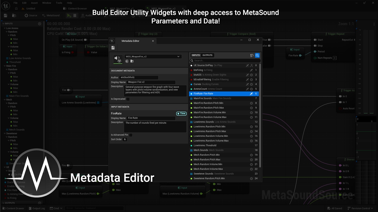Screen dimensions: 378x212
Task: Click the reset sort order icon
Action: click(x=252, y=55)
